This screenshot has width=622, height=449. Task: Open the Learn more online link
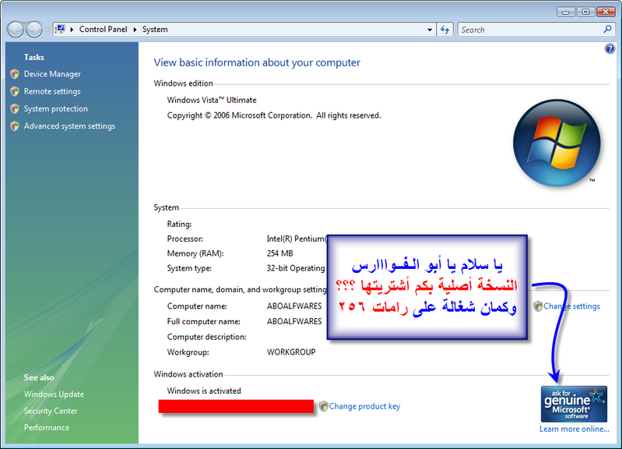pos(574,430)
